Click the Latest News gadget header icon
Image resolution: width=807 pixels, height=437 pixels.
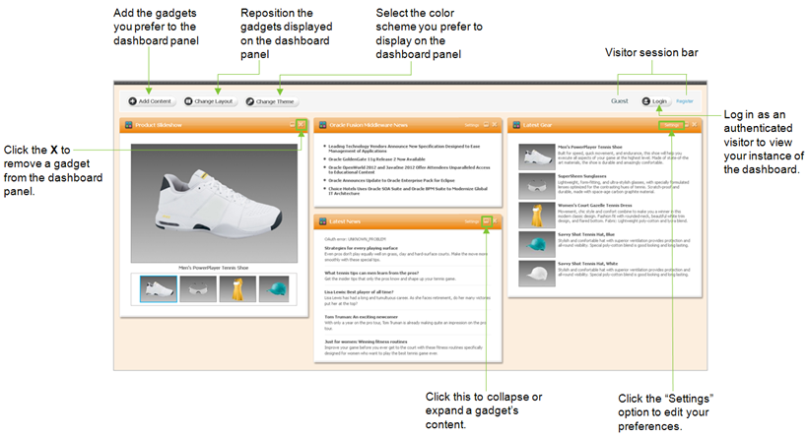322,221
